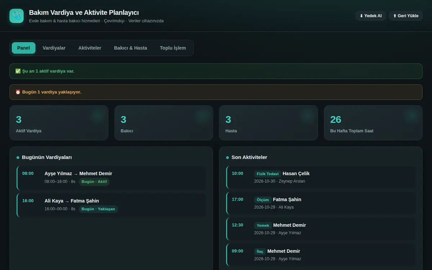Click the 09:00 time of İlaç activity
432x270 pixels.
(x=237, y=251)
